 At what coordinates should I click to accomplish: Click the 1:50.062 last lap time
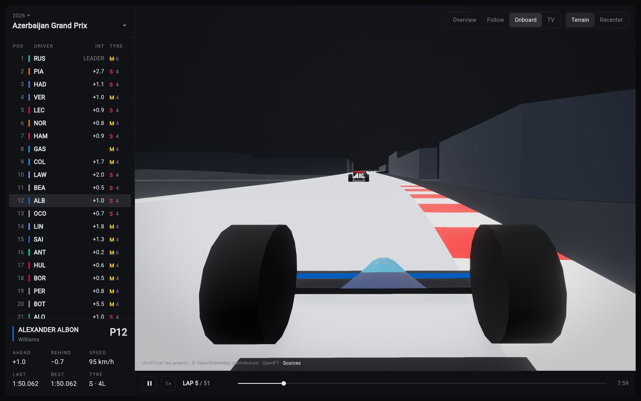click(25, 384)
